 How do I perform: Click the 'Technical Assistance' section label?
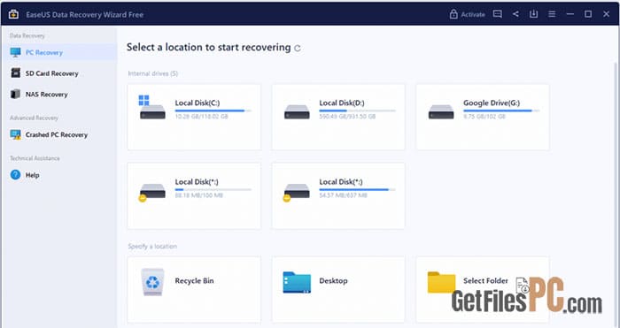(35, 158)
